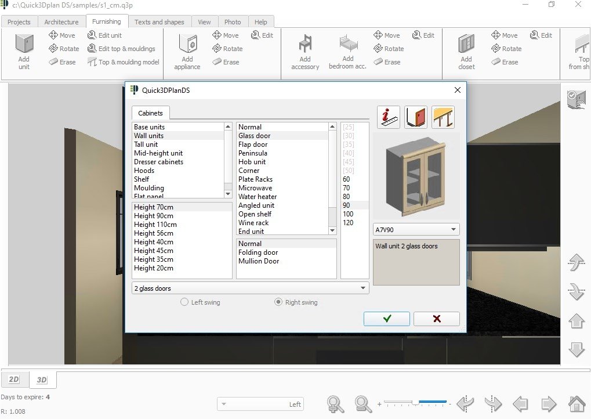This screenshot has height=419, width=591.
Task: Click the worktop table icon in dialog
Action: 443,117
